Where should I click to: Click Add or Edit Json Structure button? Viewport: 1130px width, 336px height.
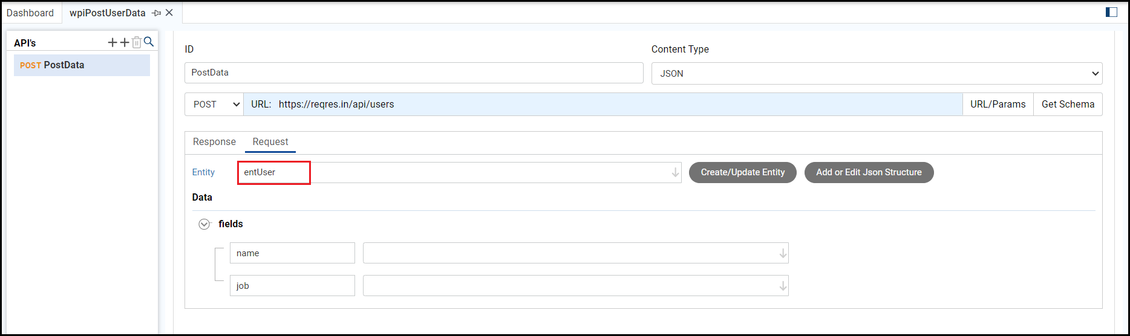[x=869, y=172]
